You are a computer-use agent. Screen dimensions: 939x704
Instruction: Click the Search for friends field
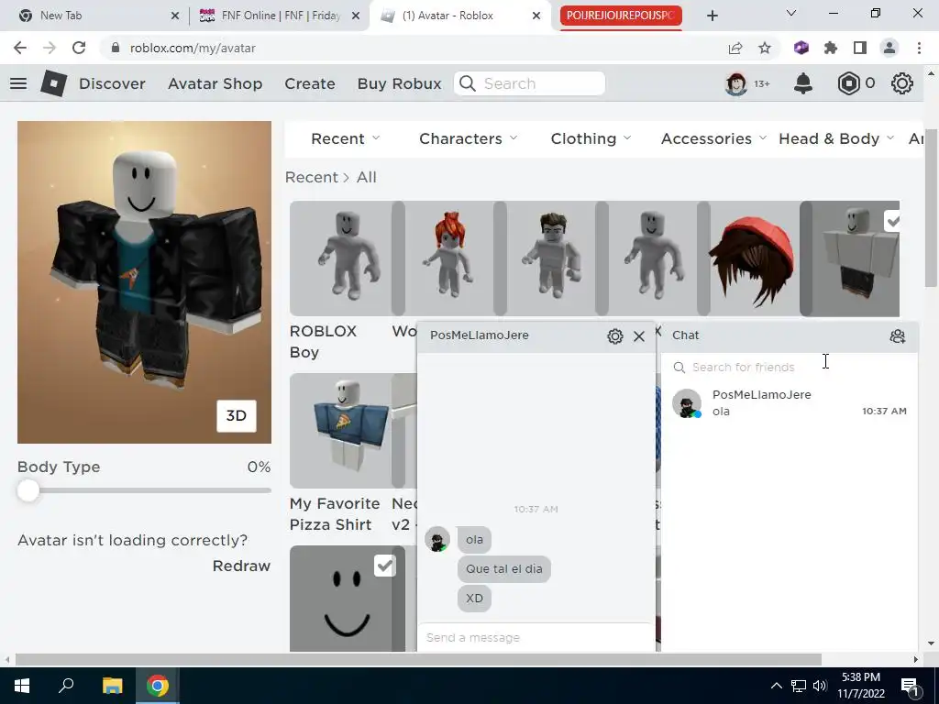[x=790, y=367]
